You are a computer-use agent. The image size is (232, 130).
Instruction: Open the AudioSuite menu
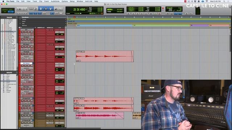(x=55, y=1)
